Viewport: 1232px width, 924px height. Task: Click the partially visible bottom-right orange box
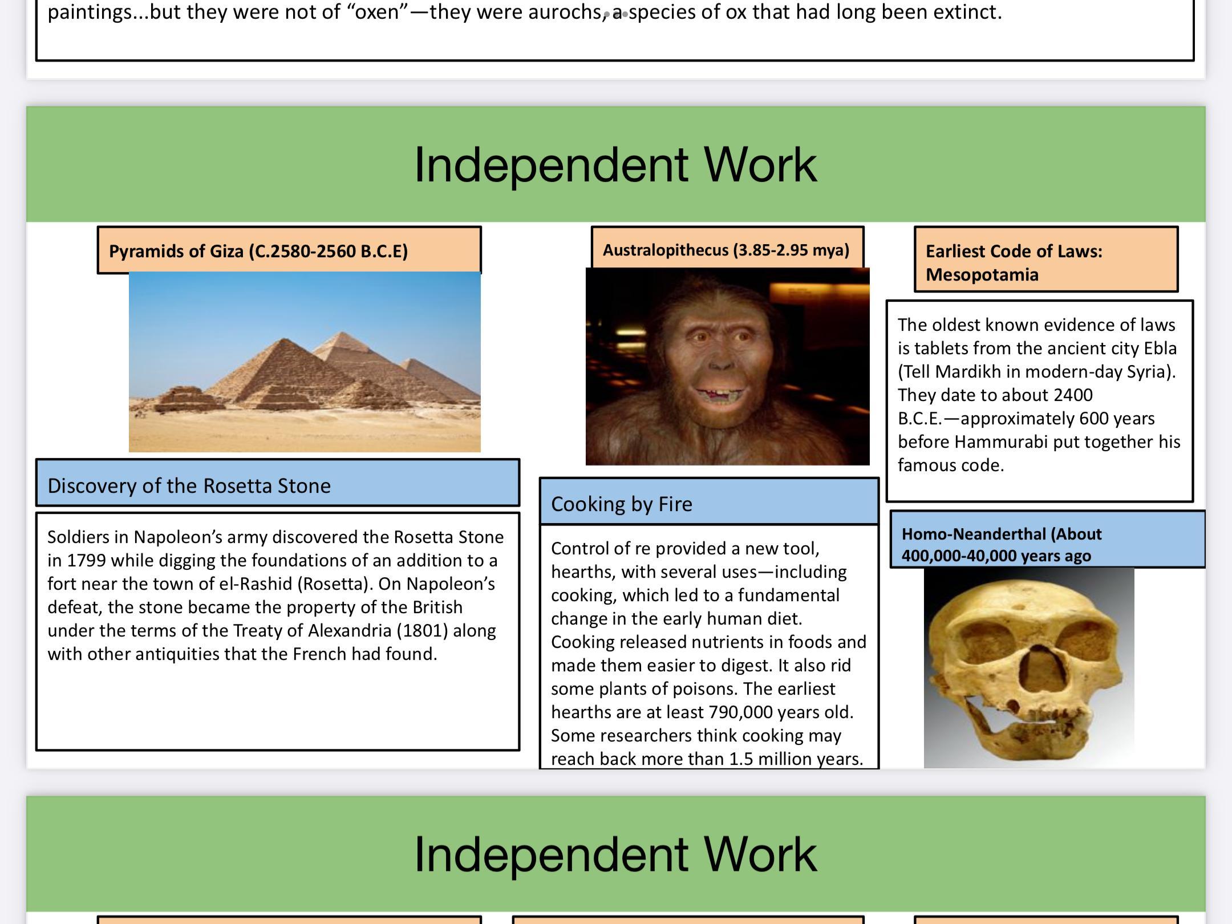(x=1045, y=919)
